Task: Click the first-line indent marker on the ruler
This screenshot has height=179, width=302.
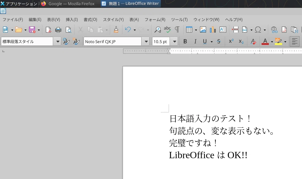Action: pos(169,50)
